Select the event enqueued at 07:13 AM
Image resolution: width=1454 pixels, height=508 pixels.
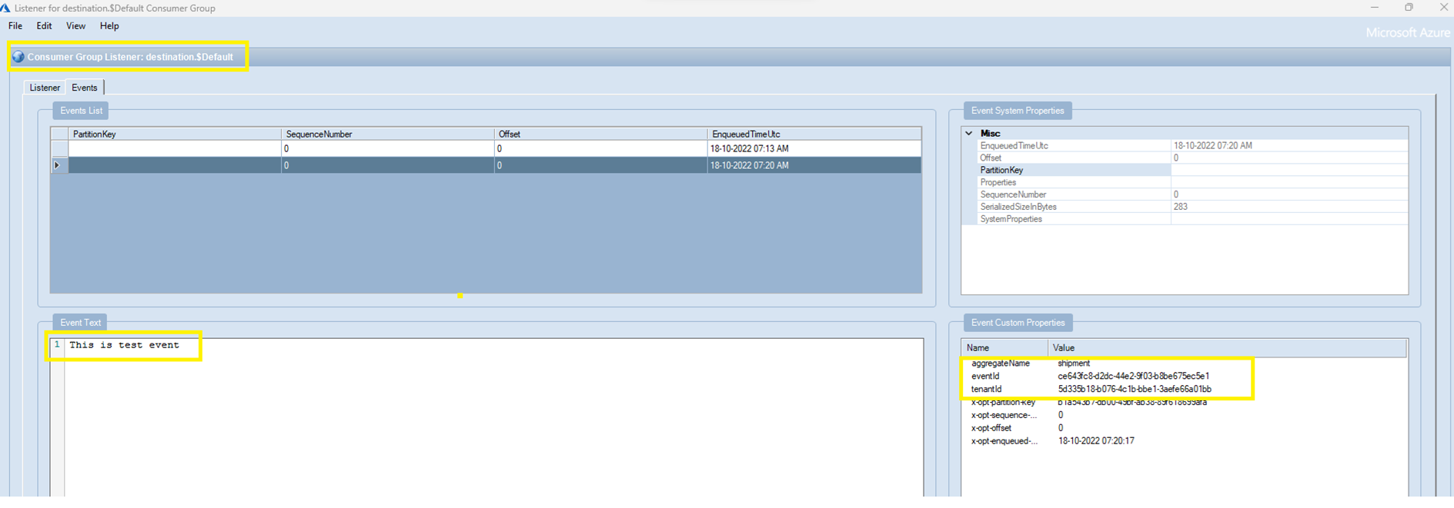pos(494,148)
